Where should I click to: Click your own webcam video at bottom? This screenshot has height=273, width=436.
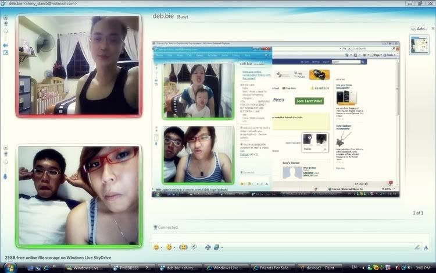(x=78, y=196)
